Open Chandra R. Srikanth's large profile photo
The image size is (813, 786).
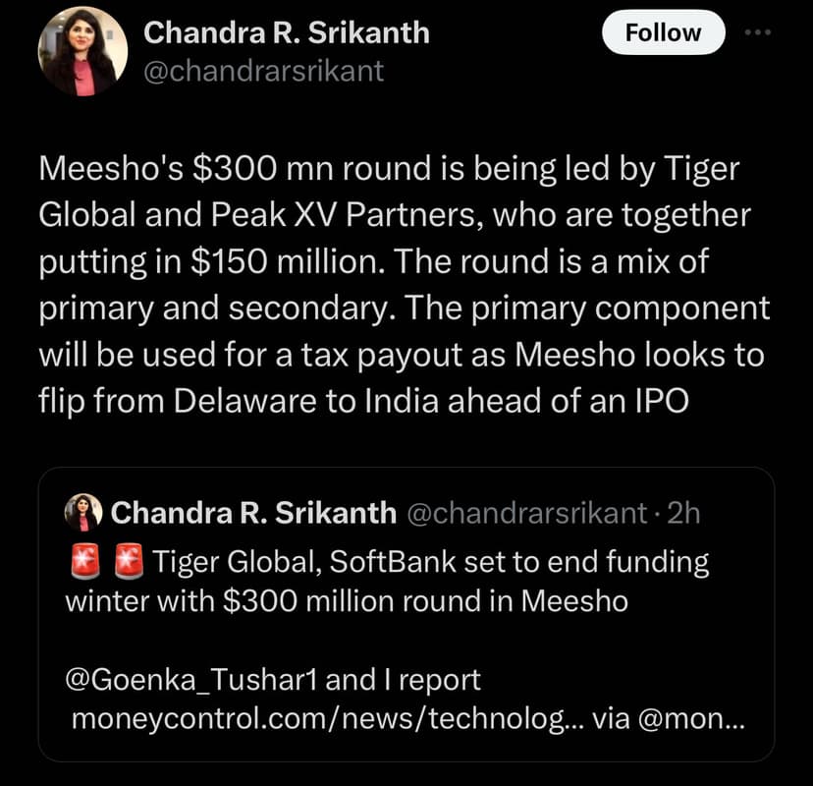[82, 52]
